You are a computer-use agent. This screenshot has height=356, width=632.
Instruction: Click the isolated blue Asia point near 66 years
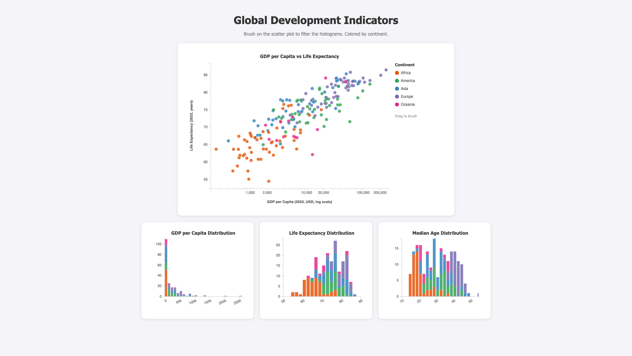click(x=228, y=141)
